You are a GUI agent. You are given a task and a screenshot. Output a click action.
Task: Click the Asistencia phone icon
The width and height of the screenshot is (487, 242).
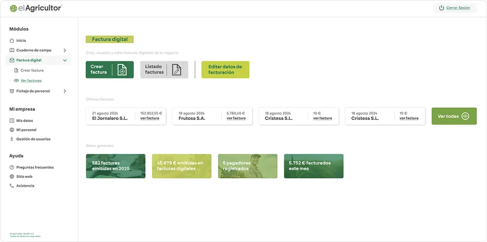(12, 186)
